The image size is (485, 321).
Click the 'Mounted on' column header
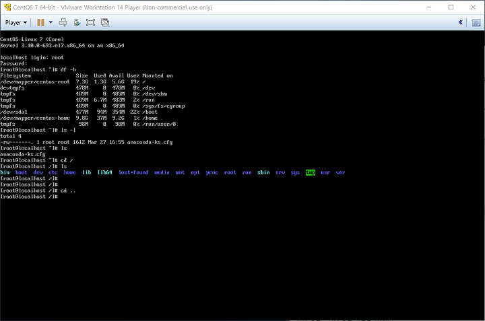pyautogui.click(x=158, y=75)
